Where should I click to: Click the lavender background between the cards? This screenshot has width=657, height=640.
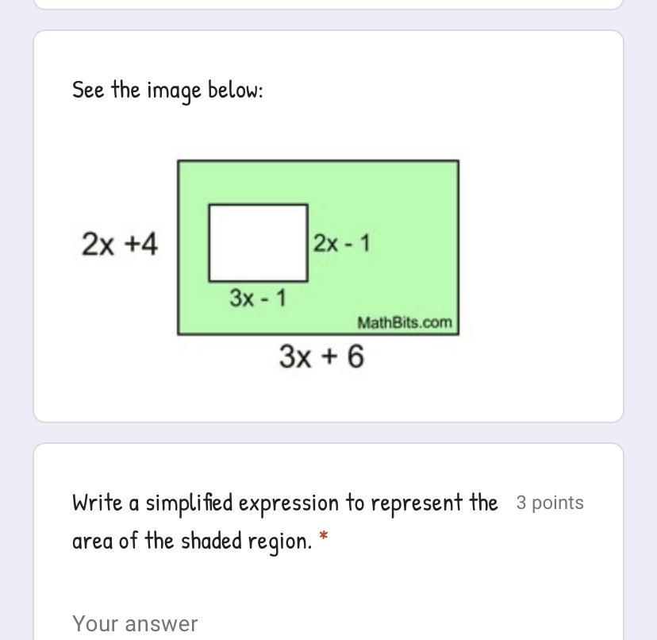[x=328, y=433]
